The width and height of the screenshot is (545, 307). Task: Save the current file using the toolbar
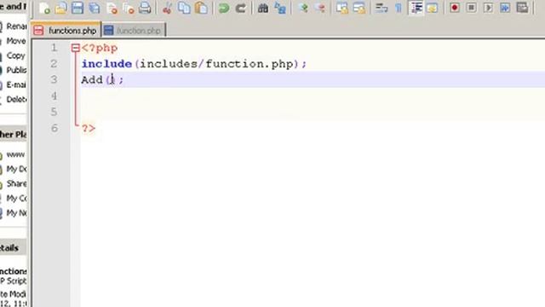coord(77,8)
